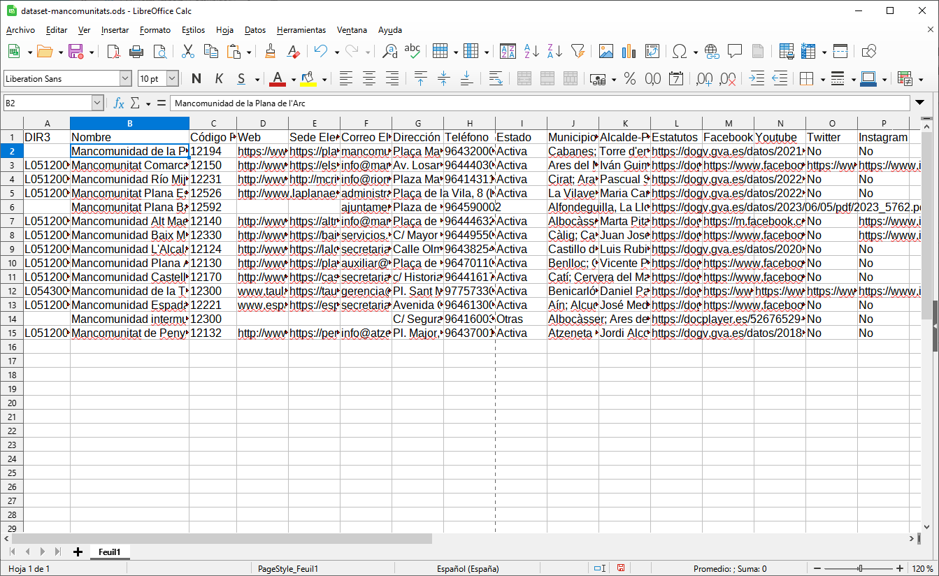This screenshot has height=576, width=939.
Task: Insert a comment
Action: [x=735, y=51]
